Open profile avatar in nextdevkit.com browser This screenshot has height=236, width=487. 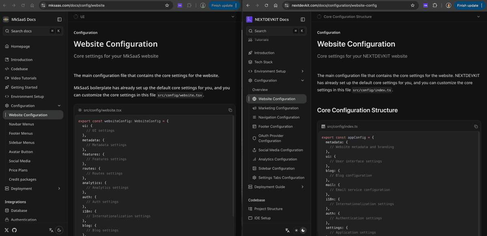448,5
